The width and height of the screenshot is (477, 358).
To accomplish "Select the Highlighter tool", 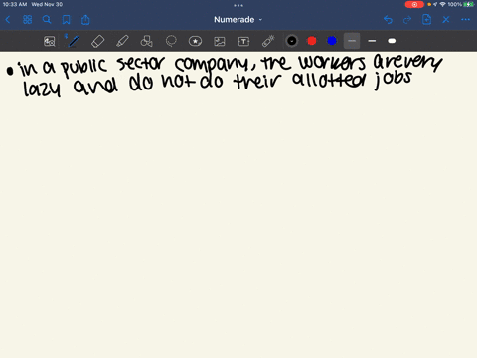I will (x=122, y=41).
